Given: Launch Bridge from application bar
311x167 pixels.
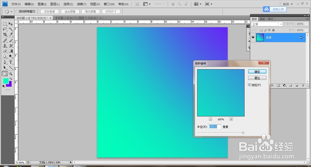Looking at the screenshot, I should (x=137, y=4).
